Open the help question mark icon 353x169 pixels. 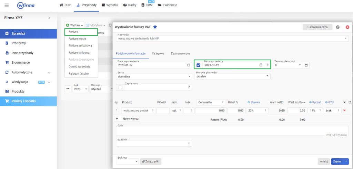pos(337,27)
